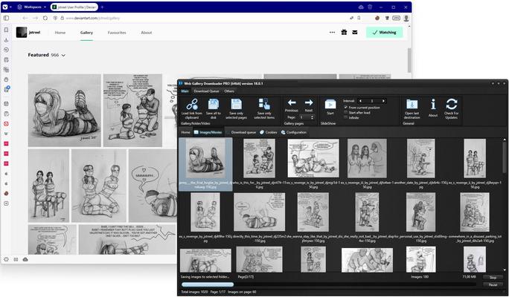Switch to Download Queue ribbon tab
This screenshot has height=297, width=509.
206,91
